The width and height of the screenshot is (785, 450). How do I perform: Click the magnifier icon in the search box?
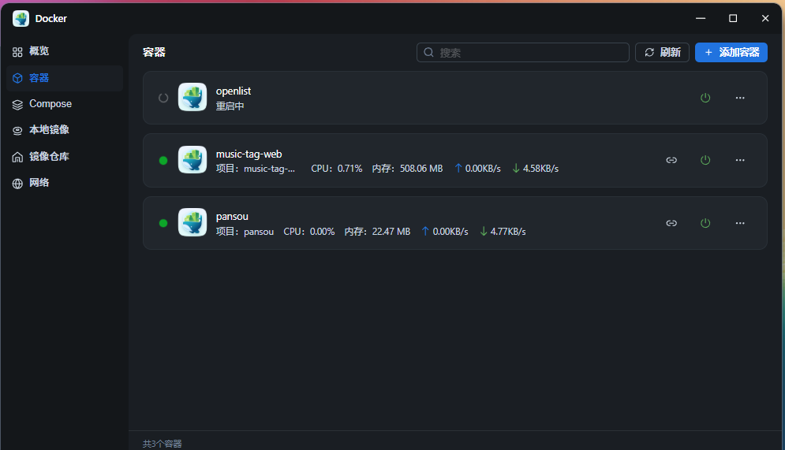[x=428, y=53]
